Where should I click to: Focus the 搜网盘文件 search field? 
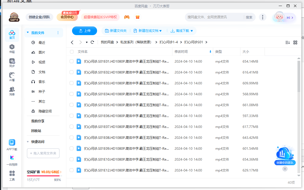214,17
